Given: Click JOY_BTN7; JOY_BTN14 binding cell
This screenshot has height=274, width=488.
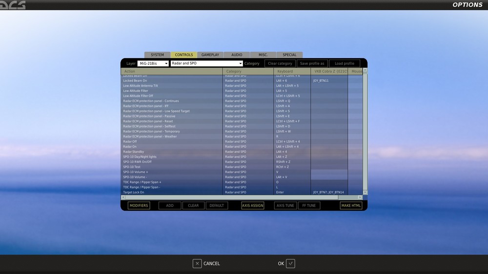Looking at the screenshot, I should (329, 192).
